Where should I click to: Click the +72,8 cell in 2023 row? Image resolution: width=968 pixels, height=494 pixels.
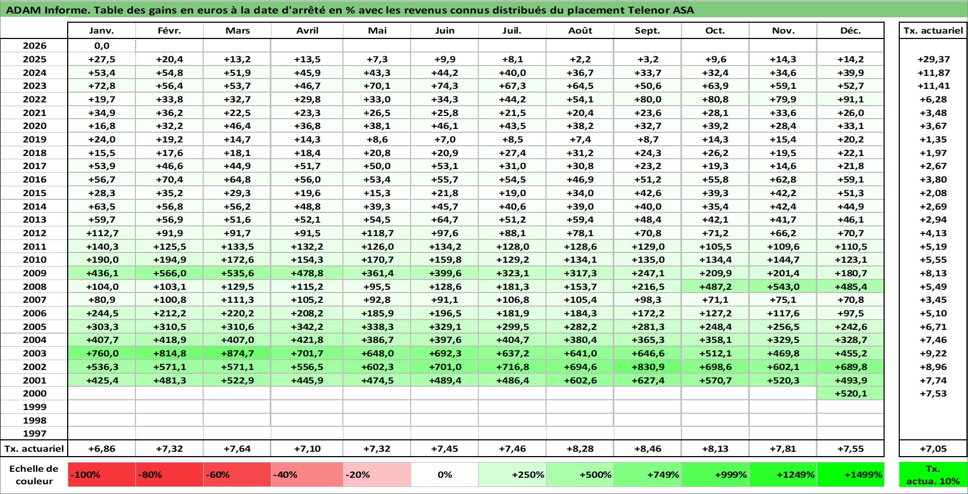[x=102, y=86]
